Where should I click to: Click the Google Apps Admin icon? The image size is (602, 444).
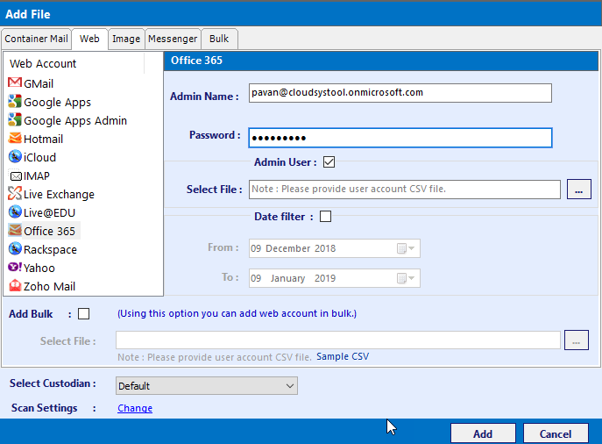coord(15,120)
